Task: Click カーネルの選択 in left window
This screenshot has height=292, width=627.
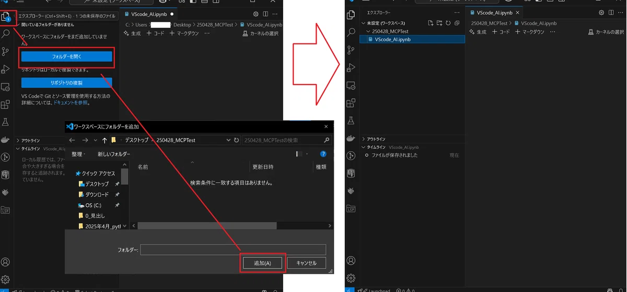Action: coord(261,33)
